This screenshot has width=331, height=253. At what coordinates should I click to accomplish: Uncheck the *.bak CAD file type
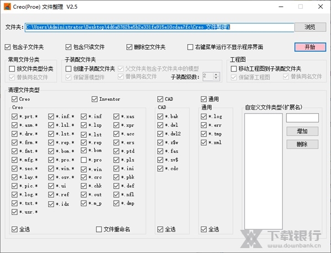tap(160, 117)
